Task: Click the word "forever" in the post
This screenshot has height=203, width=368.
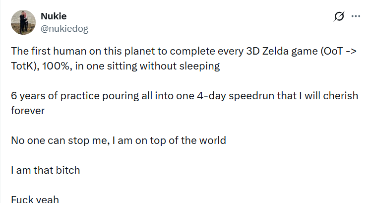Action: pyautogui.click(x=28, y=110)
